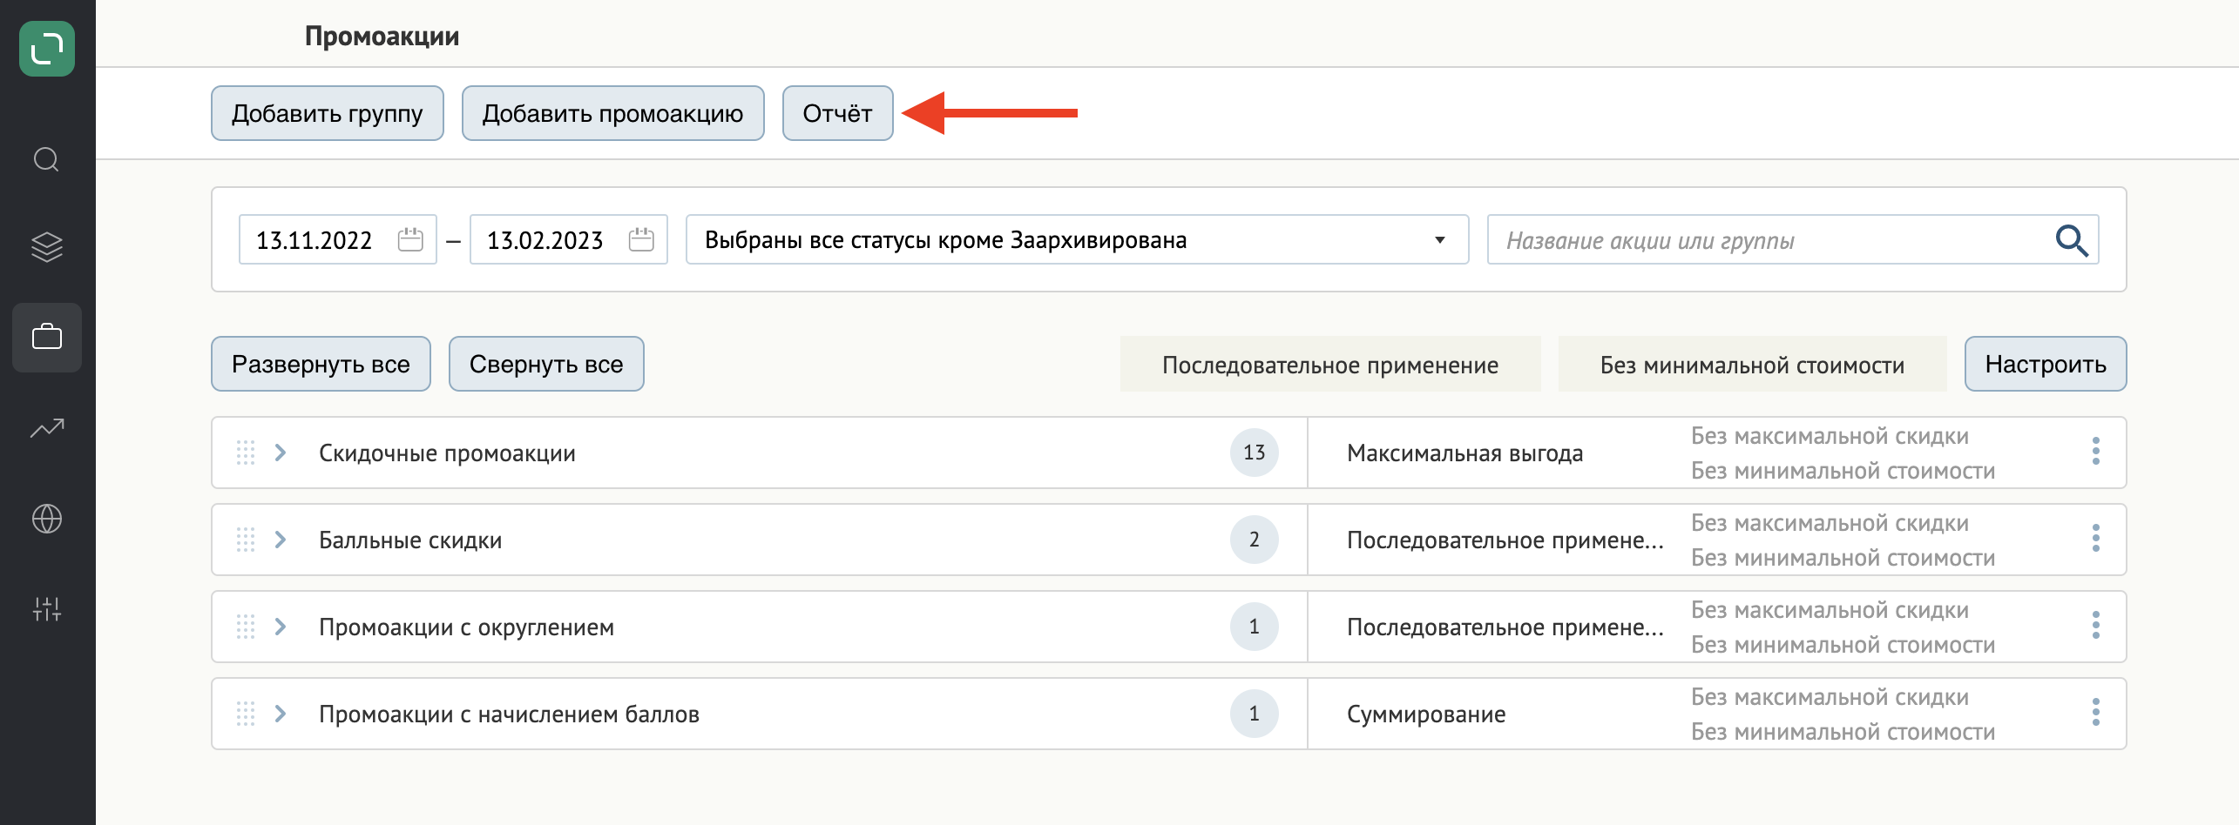The width and height of the screenshot is (2239, 825).
Task: Open calendar for end date 13.02.2023
Action: click(x=641, y=239)
